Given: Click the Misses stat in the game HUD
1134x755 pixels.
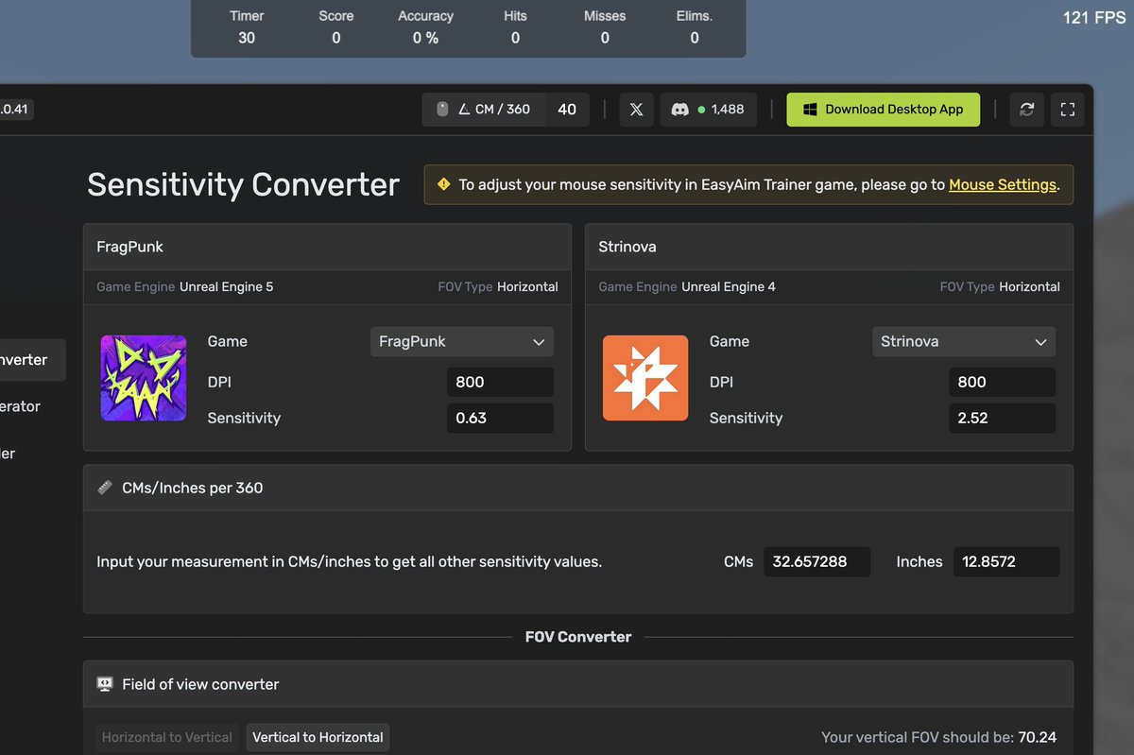Looking at the screenshot, I should click(x=605, y=27).
